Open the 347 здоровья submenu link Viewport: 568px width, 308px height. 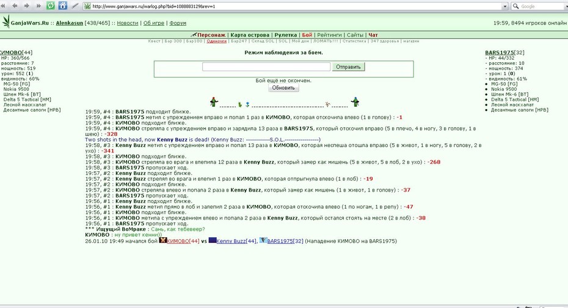tap(384, 41)
